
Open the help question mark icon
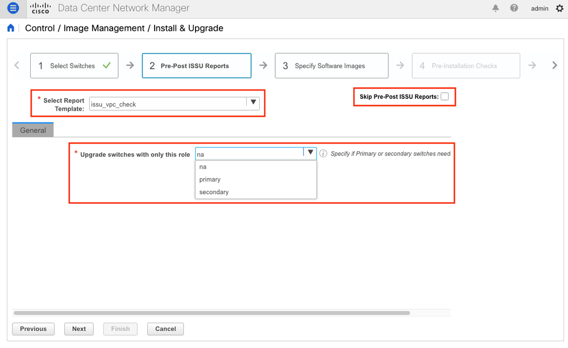click(x=514, y=8)
